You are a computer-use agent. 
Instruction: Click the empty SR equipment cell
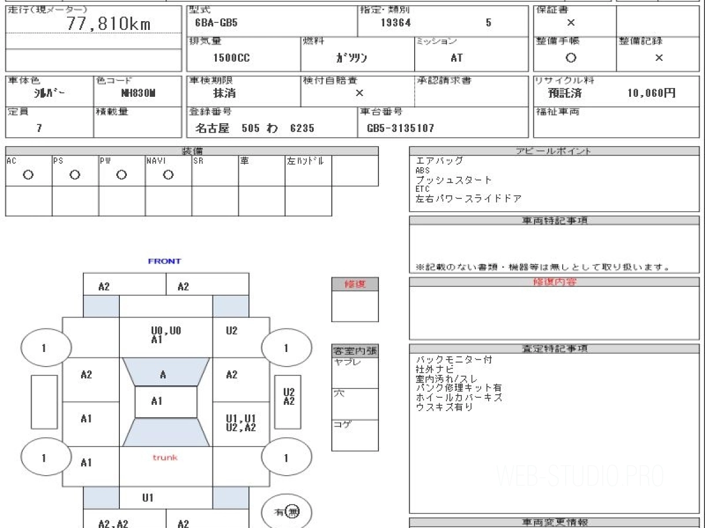(215, 171)
